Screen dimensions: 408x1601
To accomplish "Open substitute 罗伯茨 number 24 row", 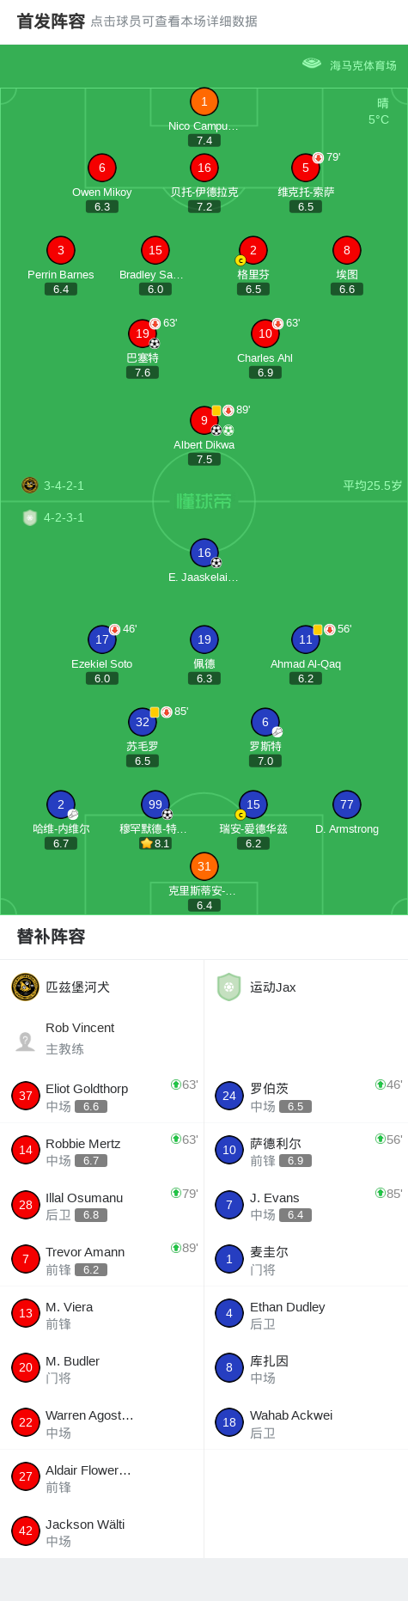I will click(x=306, y=1096).
